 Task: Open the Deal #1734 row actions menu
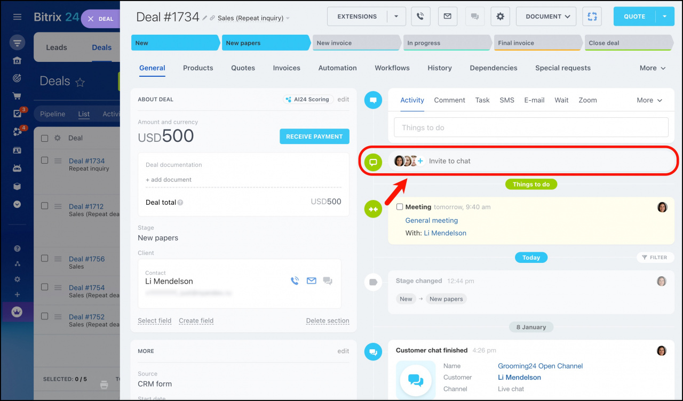pyautogui.click(x=58, y=161)
